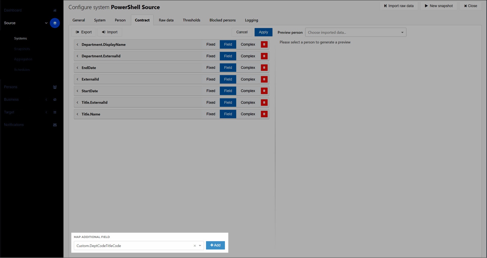This screenshot has height=258, width=487.
Task: Click the Export button
Action: pyautogui.click(x=84, y=32)
